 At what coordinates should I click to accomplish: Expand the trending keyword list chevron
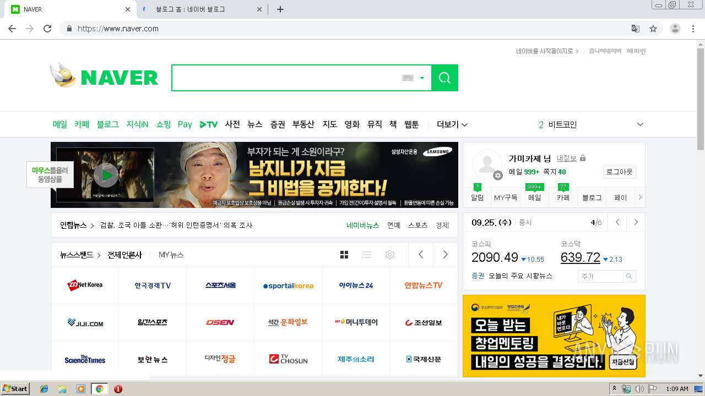(640, 124)
